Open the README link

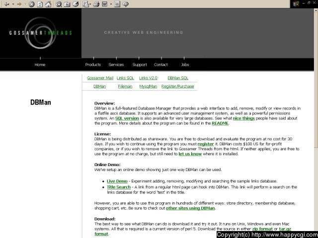click(x=220, y=123)
